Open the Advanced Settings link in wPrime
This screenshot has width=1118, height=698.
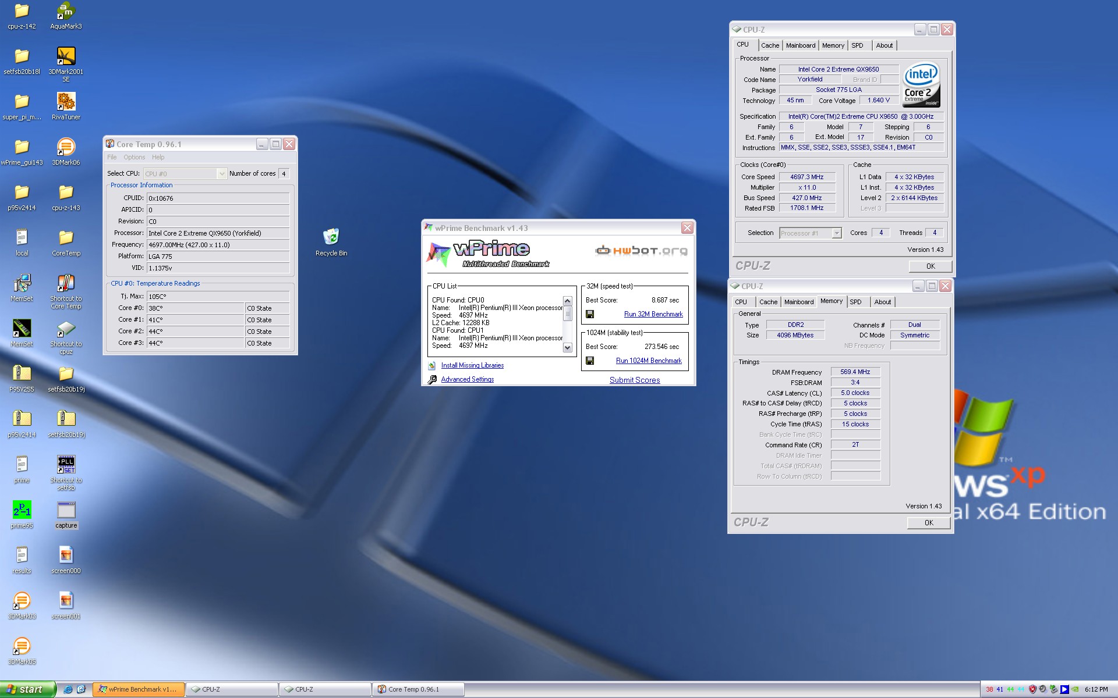tap(467, 379)
